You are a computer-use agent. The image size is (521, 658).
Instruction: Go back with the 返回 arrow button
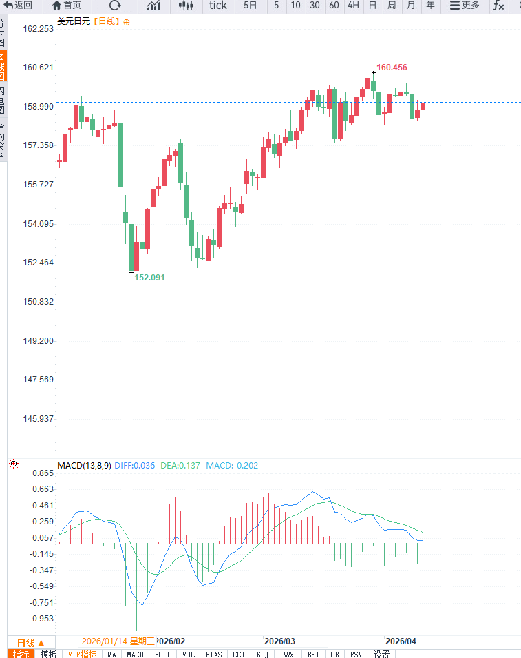coord(18,6)
